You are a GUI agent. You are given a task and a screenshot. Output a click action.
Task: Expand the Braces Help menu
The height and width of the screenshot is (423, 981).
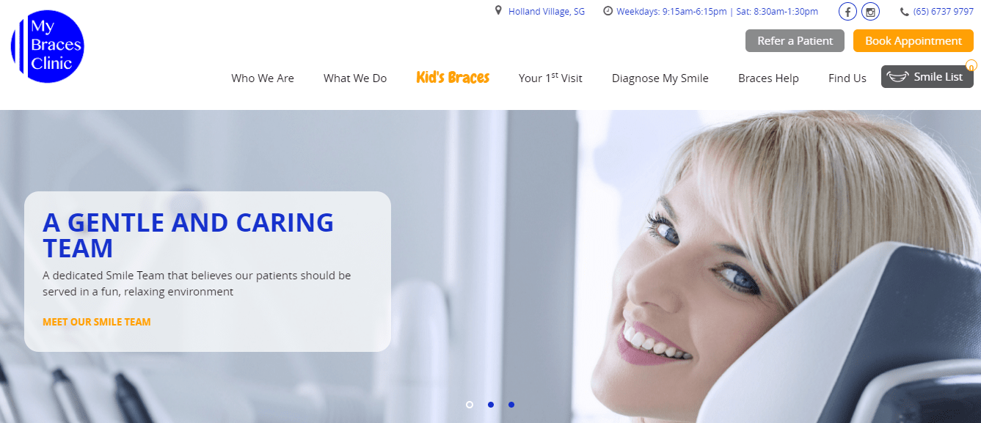point(768,78)
